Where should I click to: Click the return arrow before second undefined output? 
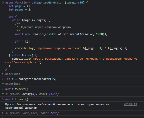coord(3,84)
